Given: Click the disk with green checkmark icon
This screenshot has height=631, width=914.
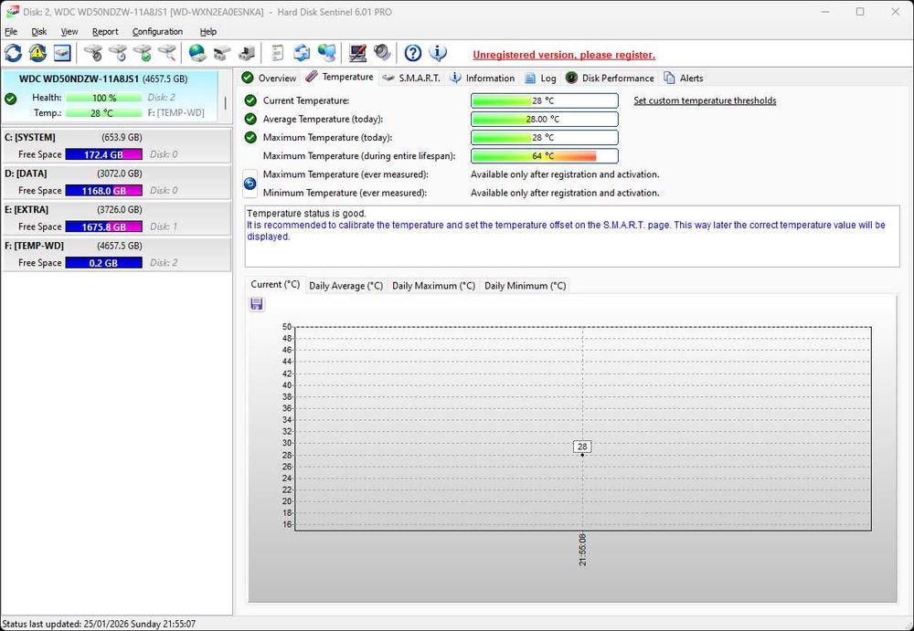Looking at the screenshot, I should click(x=143, y=53).
